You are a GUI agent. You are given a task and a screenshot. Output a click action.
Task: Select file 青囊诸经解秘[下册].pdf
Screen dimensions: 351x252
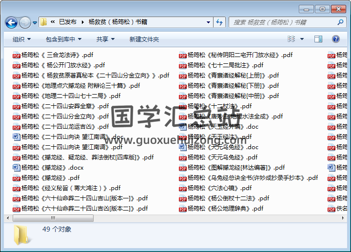click(x=229, y=86)
